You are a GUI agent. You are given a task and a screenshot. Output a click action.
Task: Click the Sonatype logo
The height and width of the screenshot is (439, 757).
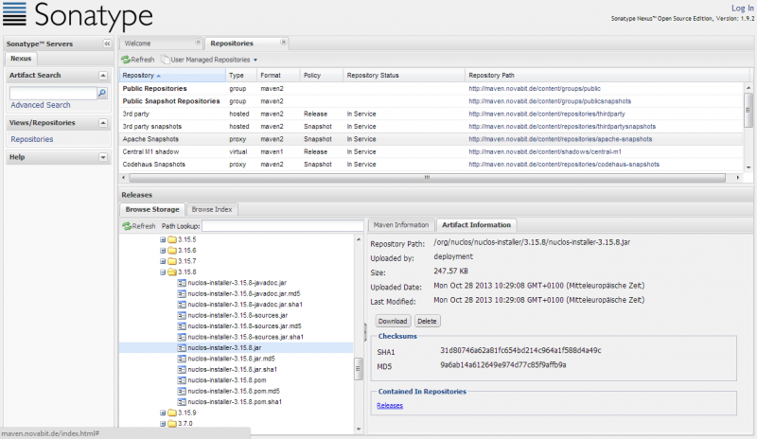pyautogui.click(x=78, y=15)
